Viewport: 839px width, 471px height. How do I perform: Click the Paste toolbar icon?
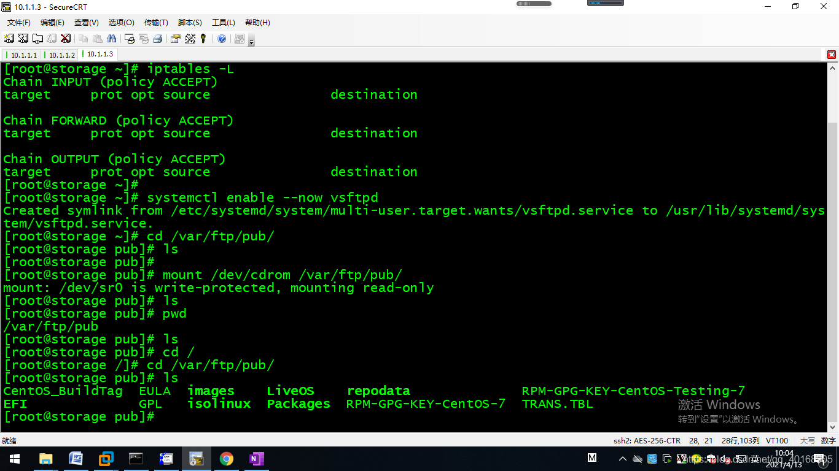tap(98, 39)
